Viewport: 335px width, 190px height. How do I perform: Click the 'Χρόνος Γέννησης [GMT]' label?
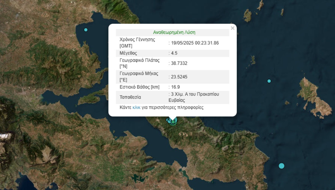pyautogui.click(x=137, y=43)
